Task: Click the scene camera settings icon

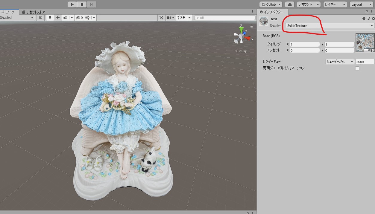Action: click(169, 18)
